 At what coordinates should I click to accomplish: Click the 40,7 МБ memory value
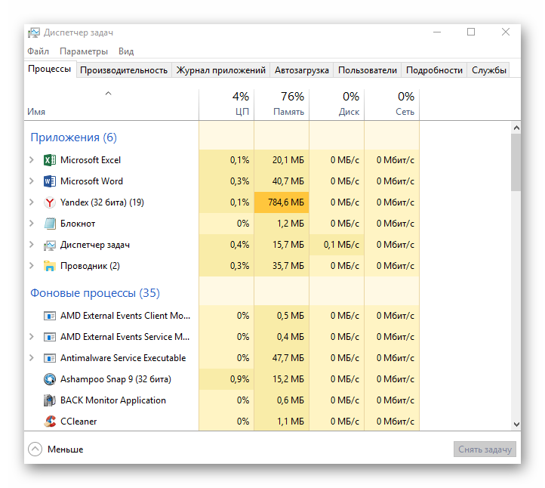pos(288,181)
